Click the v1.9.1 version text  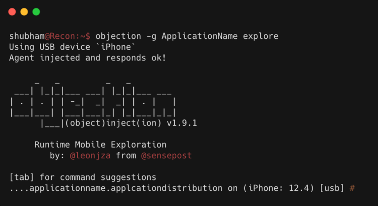pos(182,123)
